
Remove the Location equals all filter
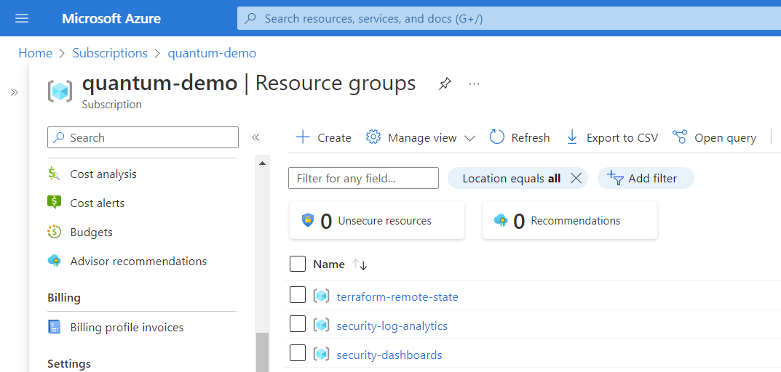click(x=576, y=178)
